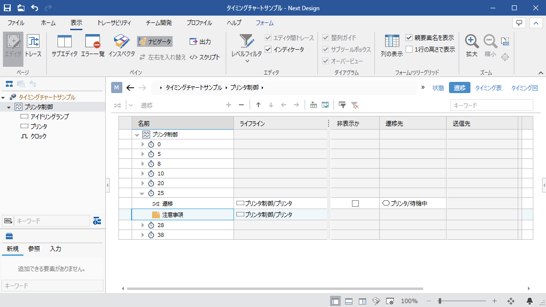Toggle the サブツールボックス checkbox
This screenshot has width=546, height=307.
coord(326,49)
